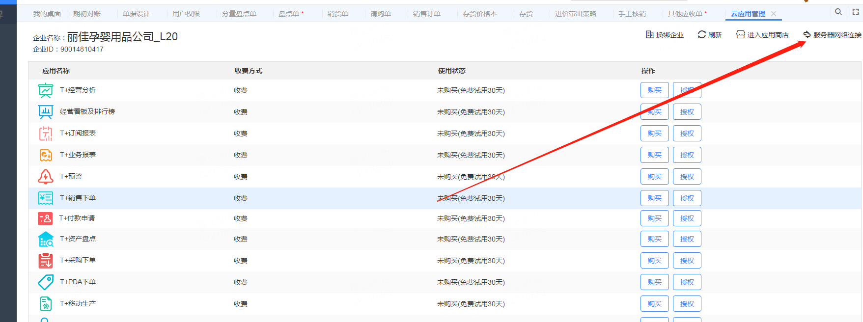Switch to the 盘点单 tab

[x=289, y=14]
